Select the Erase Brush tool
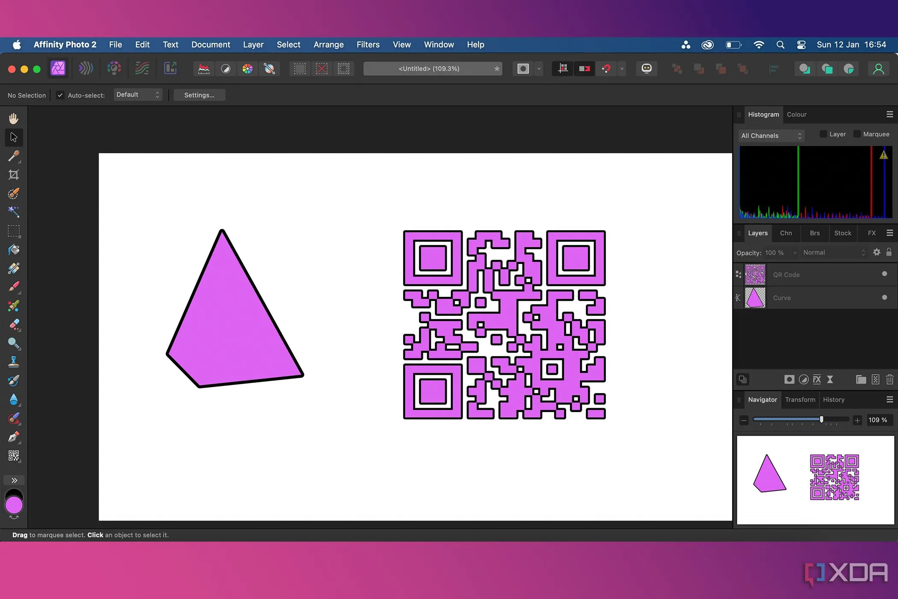 tap(14, 325)
